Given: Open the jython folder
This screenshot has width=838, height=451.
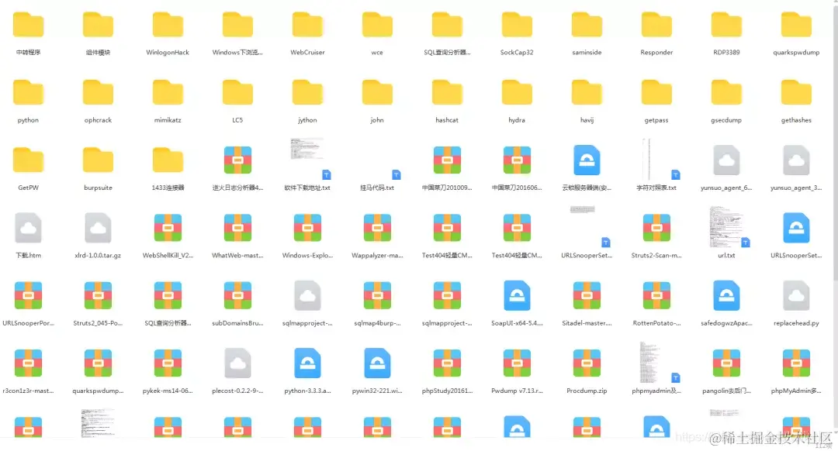Looking at the screenshot, I should [307, 93].
